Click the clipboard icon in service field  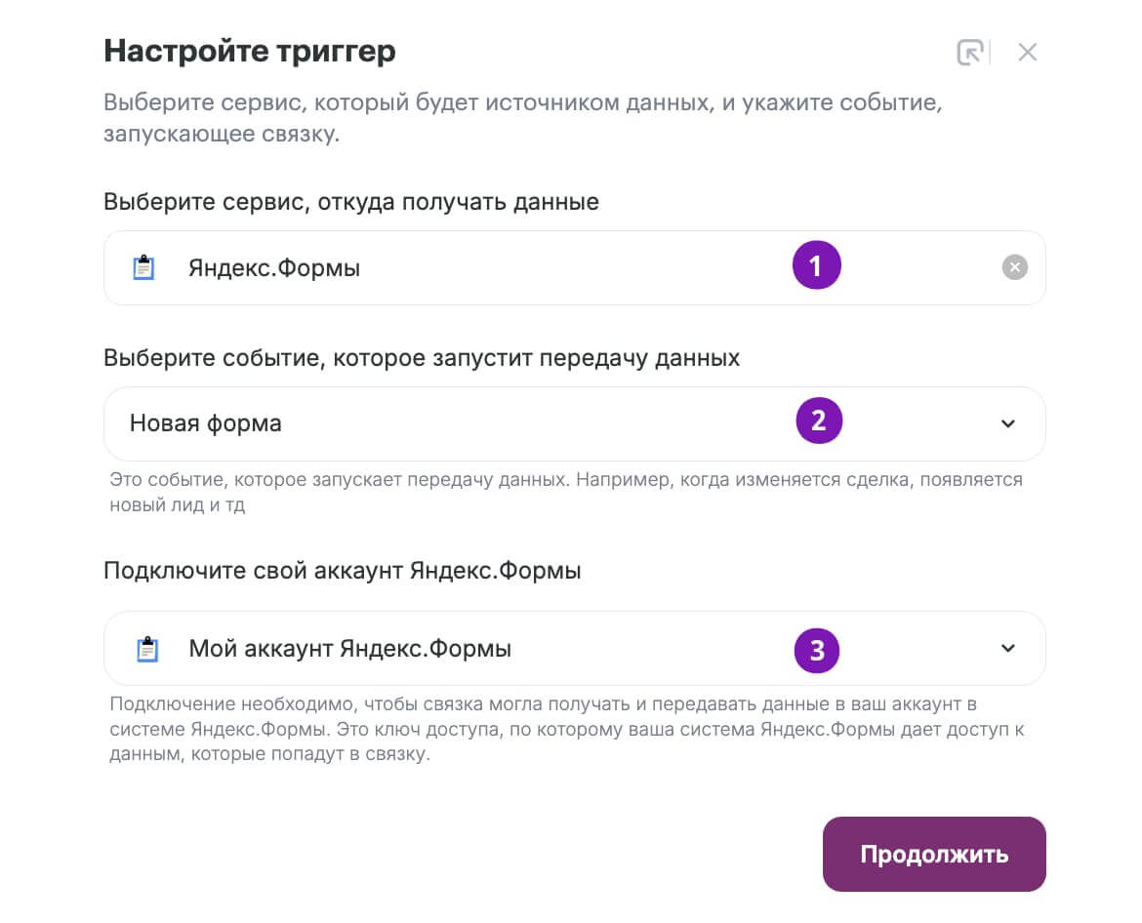143,267
